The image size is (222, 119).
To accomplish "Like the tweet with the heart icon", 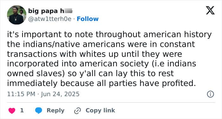I will click(x=12, y=111).
